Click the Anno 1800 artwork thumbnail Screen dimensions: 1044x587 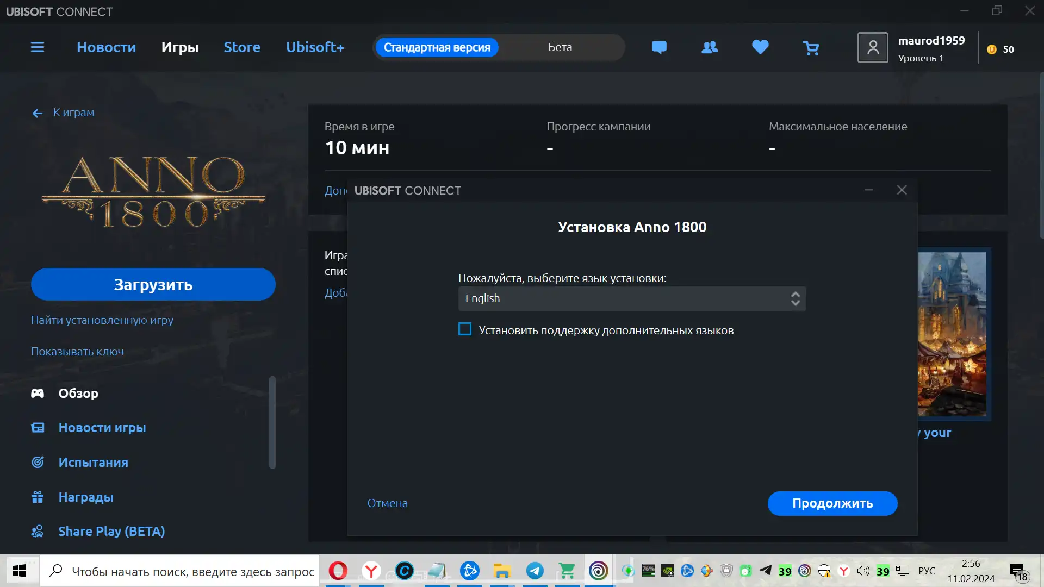tap(952, 334)
